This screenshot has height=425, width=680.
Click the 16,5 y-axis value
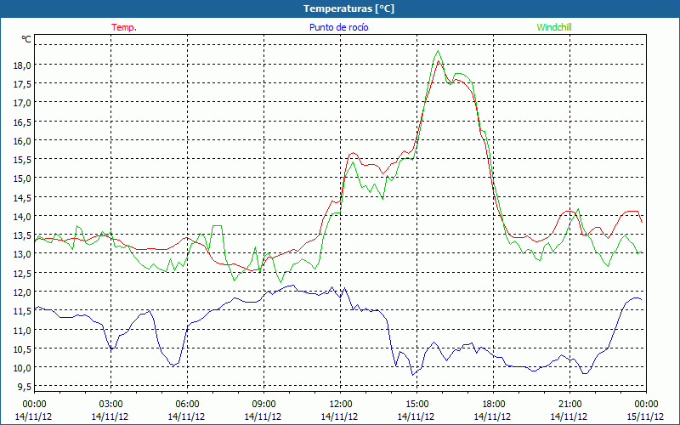24,122
